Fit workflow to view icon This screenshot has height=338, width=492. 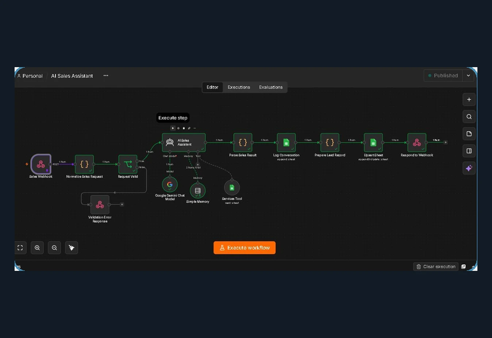[20, 247]
